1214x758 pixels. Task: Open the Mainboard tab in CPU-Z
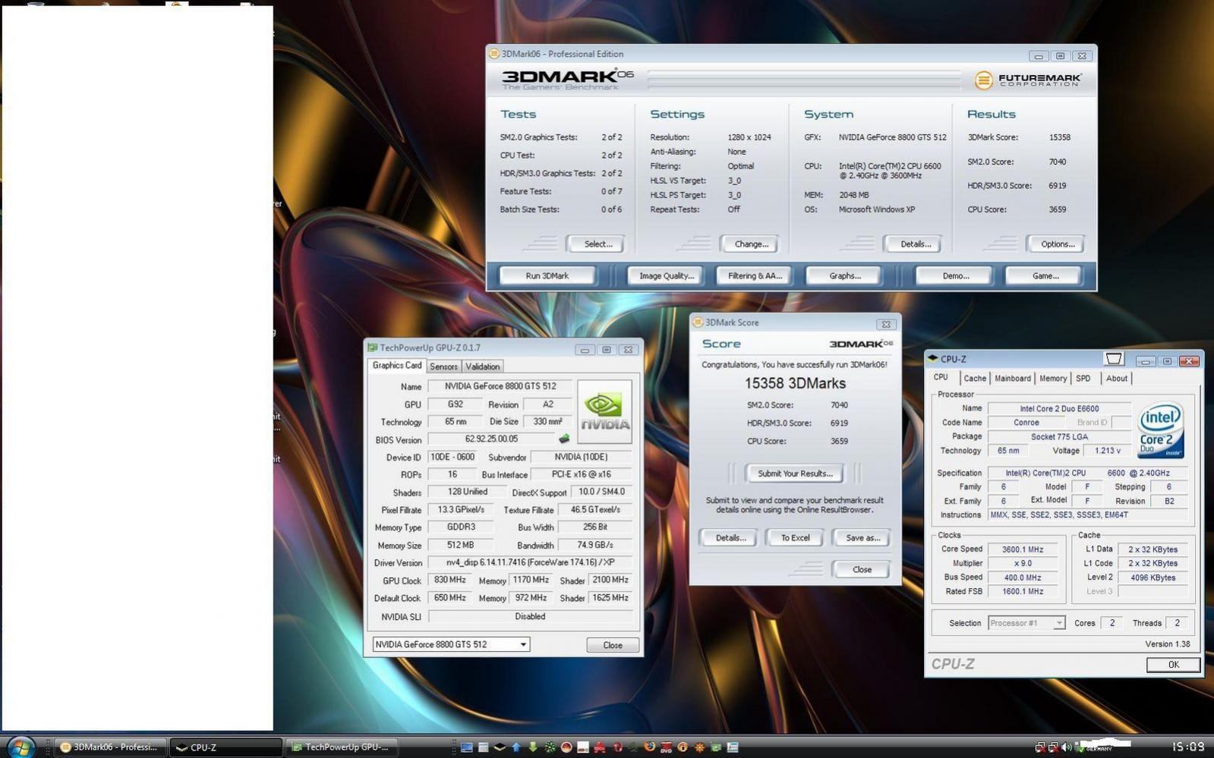[x=1012, y=378]
